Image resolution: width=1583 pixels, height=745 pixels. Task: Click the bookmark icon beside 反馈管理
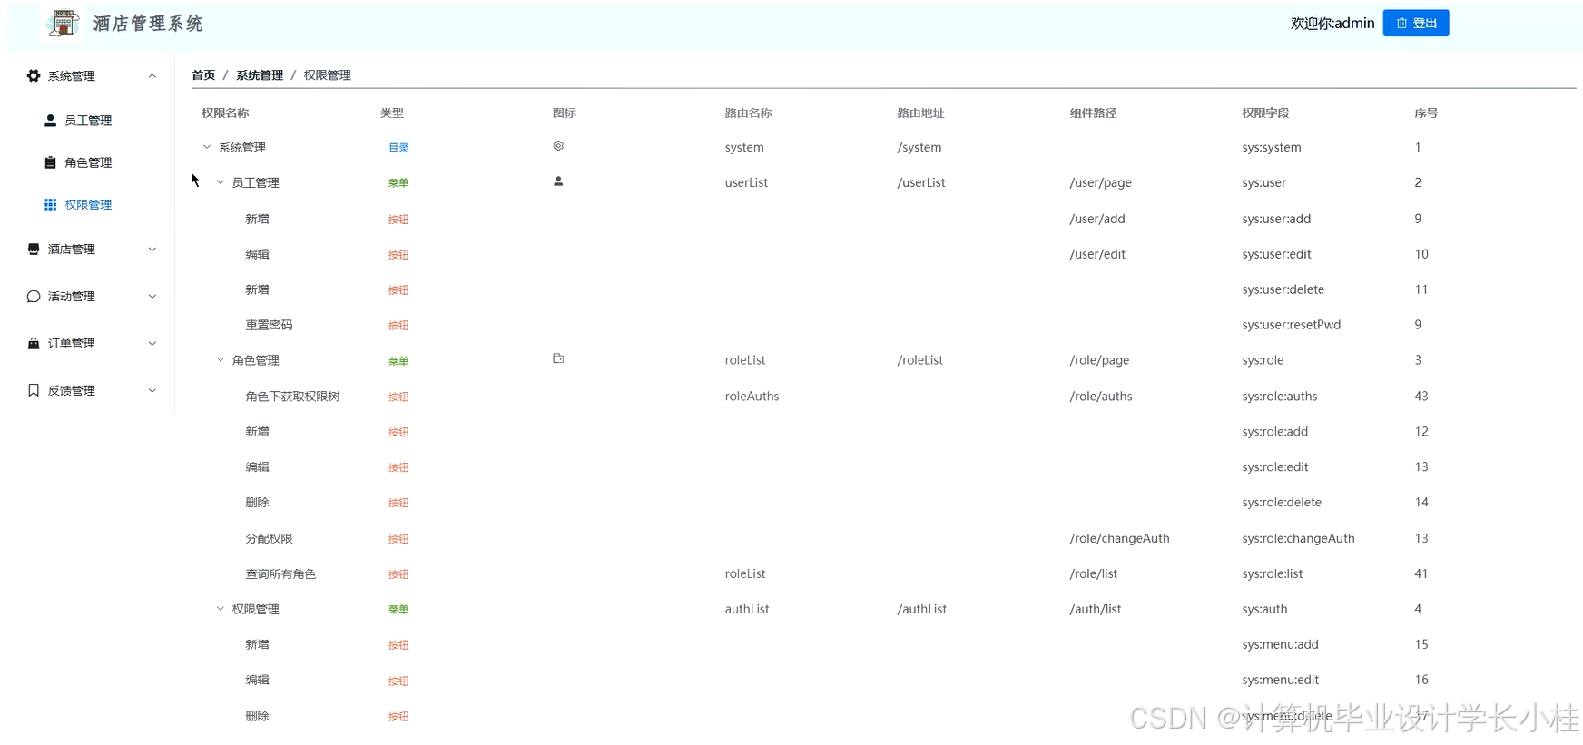[x=34, y=390]
